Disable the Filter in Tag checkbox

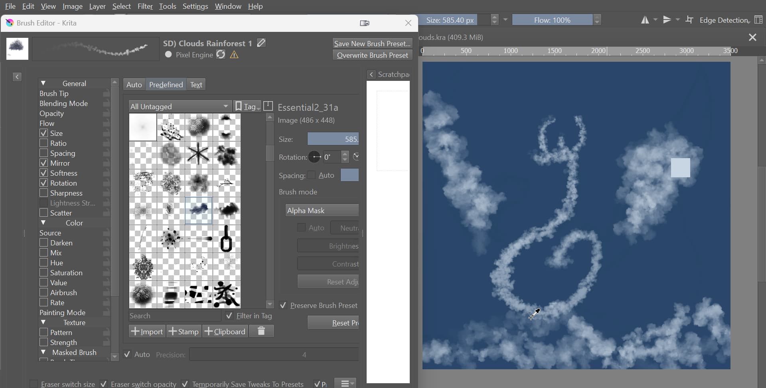pyautogui.click(x=229, y=315)
